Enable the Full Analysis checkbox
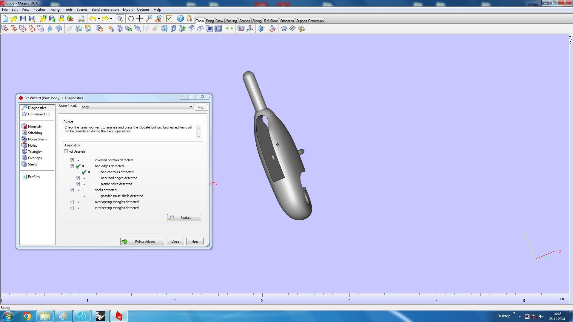The width and height of the screenshot is (573, 322). 66,151
